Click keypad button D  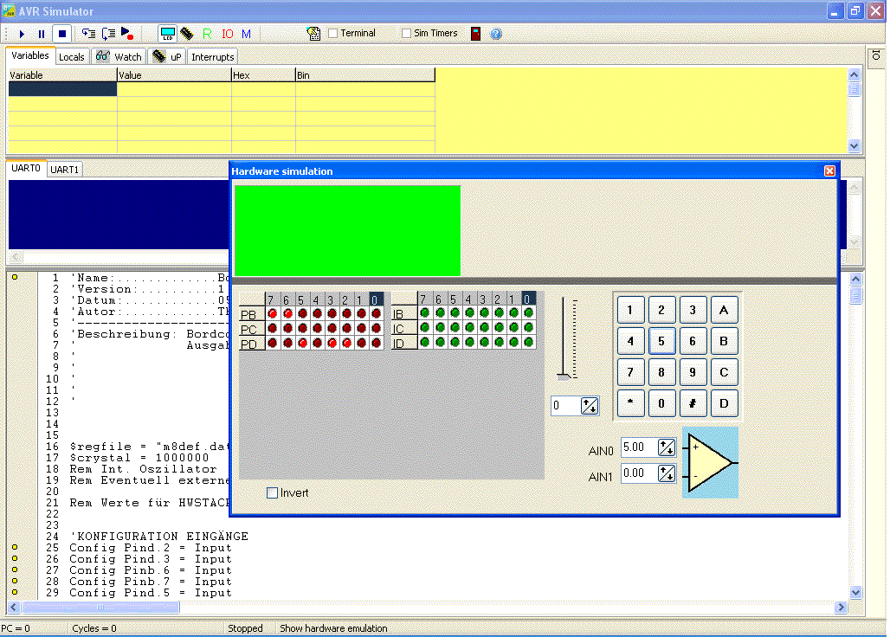coord(724,404)
